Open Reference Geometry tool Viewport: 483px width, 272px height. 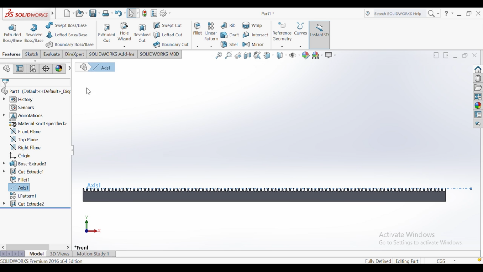click(282, 32)
